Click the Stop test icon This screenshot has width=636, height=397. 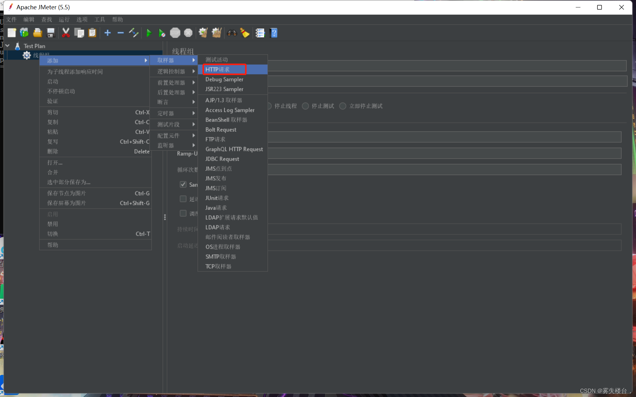click(x=175, y=33)
